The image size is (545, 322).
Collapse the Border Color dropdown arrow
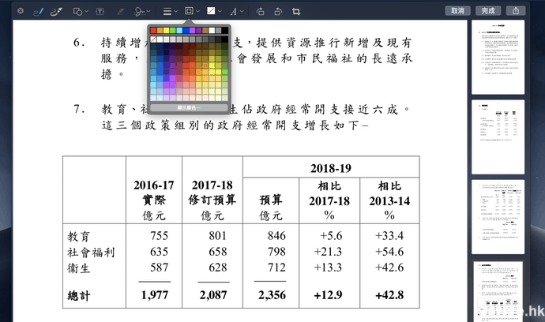tap(197, 12)
